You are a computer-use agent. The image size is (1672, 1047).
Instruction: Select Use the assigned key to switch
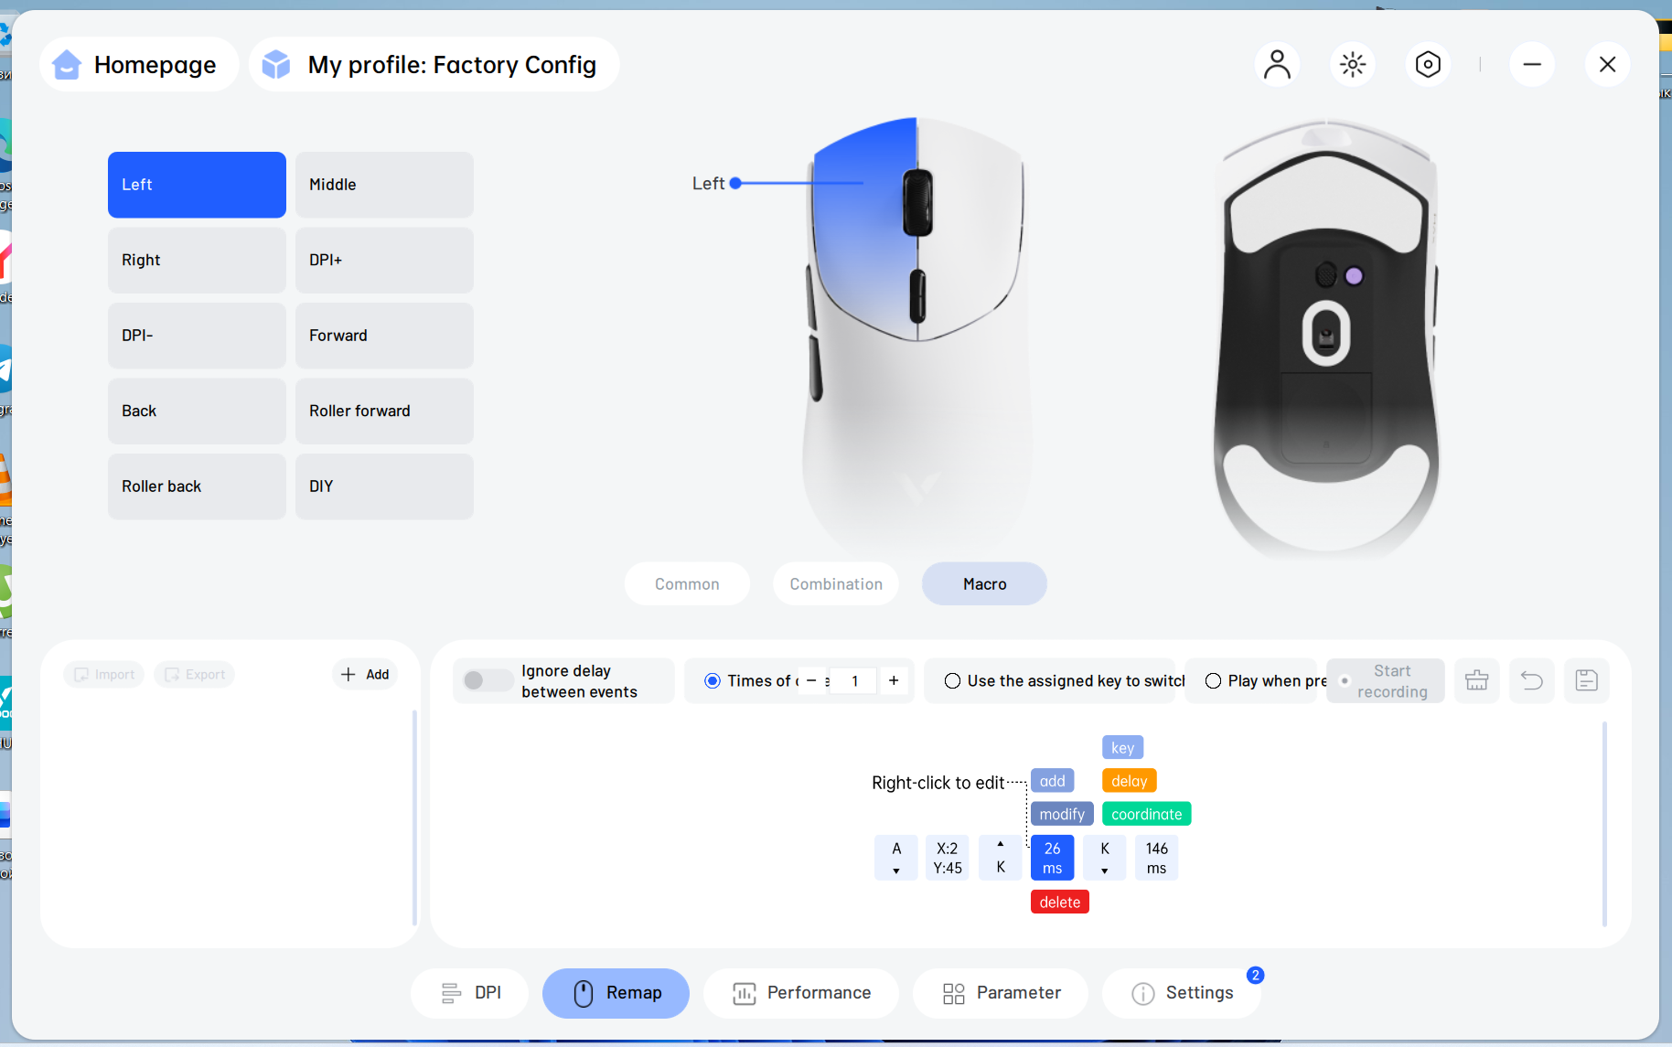pos(952,681)
